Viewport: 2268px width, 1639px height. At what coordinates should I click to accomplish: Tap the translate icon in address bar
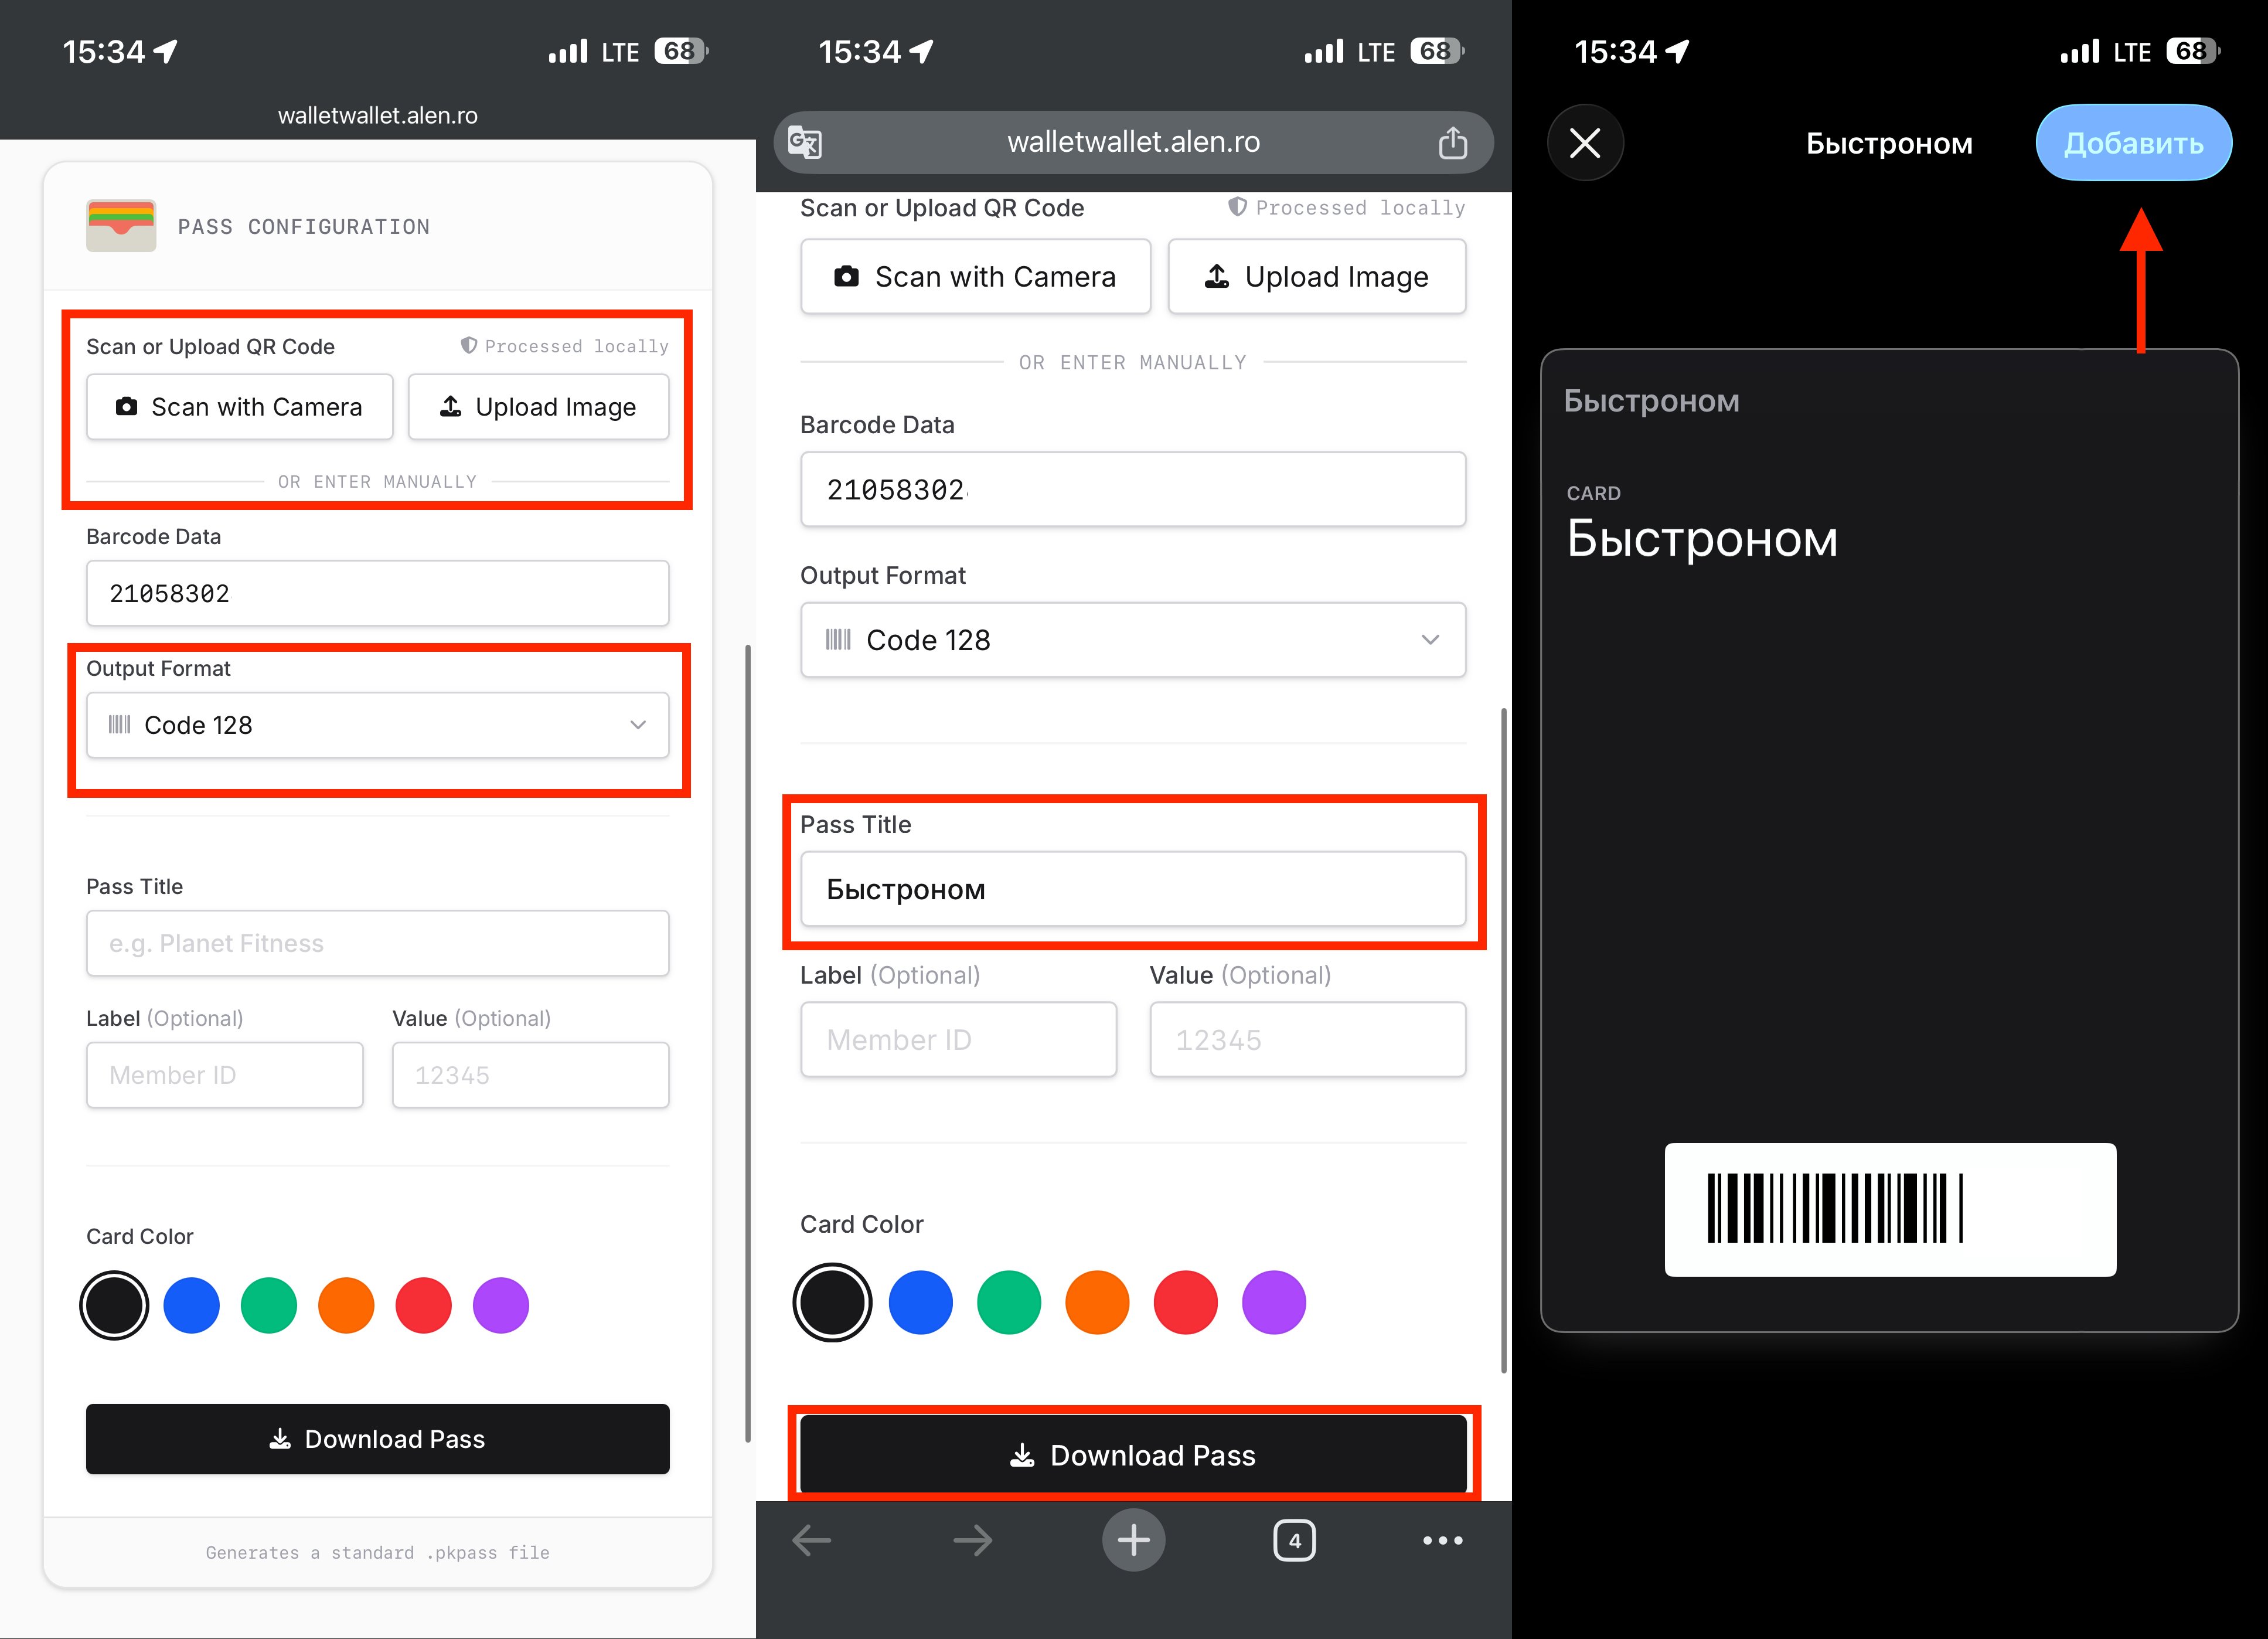pos(806,142)
